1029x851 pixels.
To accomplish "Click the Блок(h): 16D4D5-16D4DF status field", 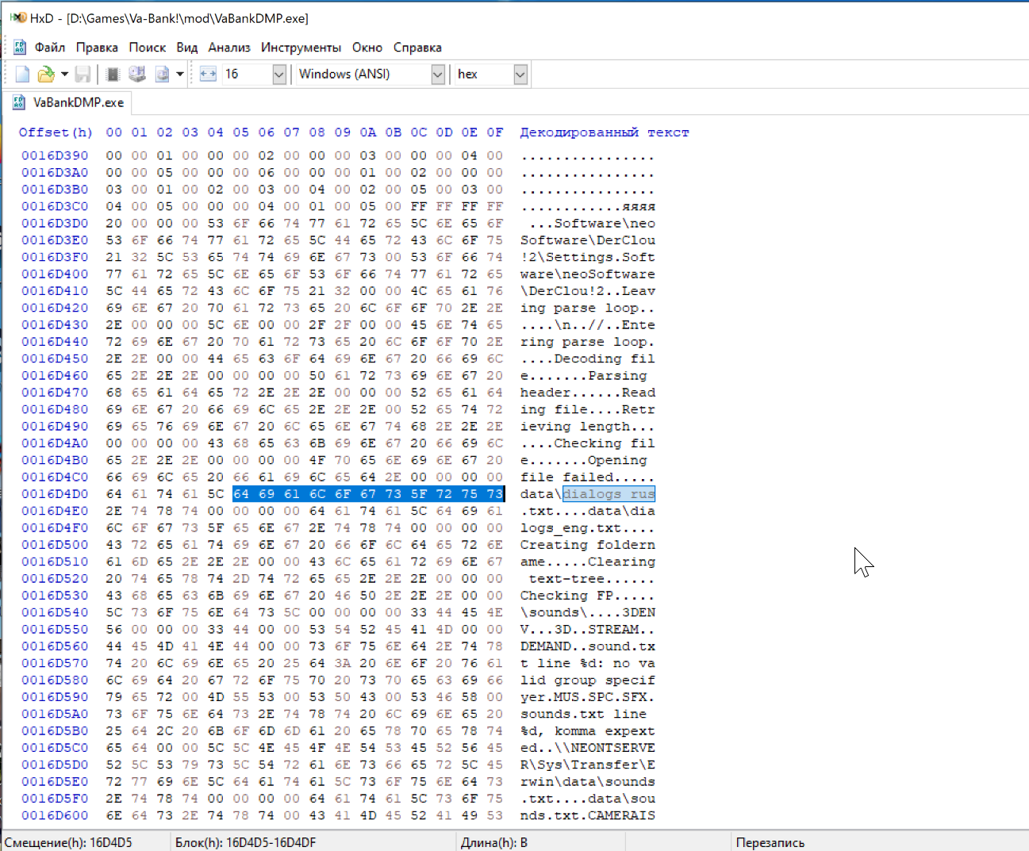I will coord(314,842).
